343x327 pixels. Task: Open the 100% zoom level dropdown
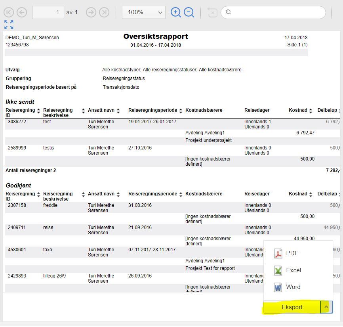coord(143,12)
